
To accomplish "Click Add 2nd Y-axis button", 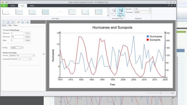I will coord(114,12).
